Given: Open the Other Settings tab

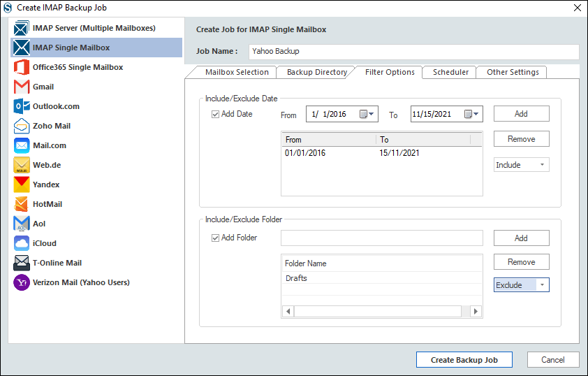Looking at the screenshot, I should [x=513, y=72].
